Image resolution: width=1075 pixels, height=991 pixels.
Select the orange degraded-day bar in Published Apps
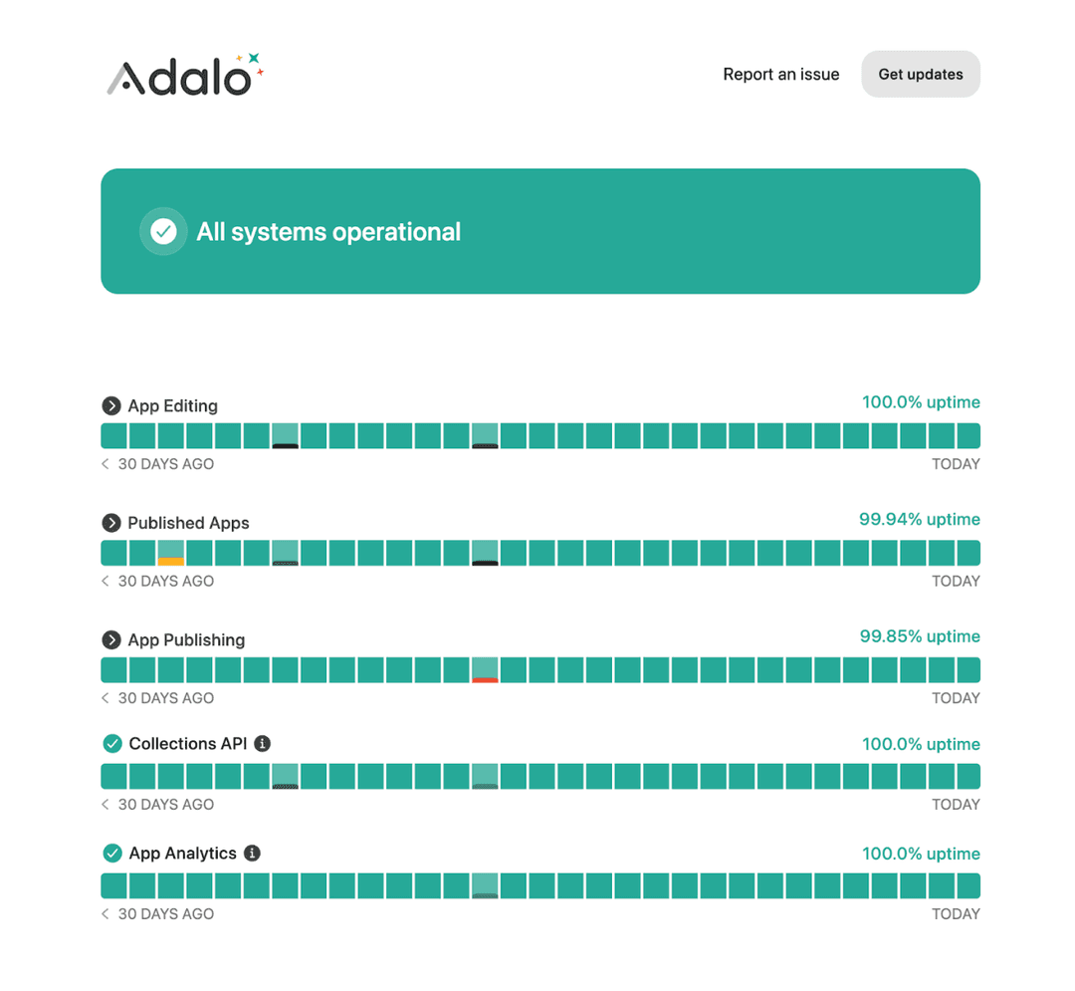(170, 553)
